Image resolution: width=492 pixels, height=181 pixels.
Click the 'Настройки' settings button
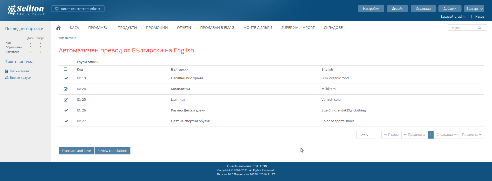point(371,9)
